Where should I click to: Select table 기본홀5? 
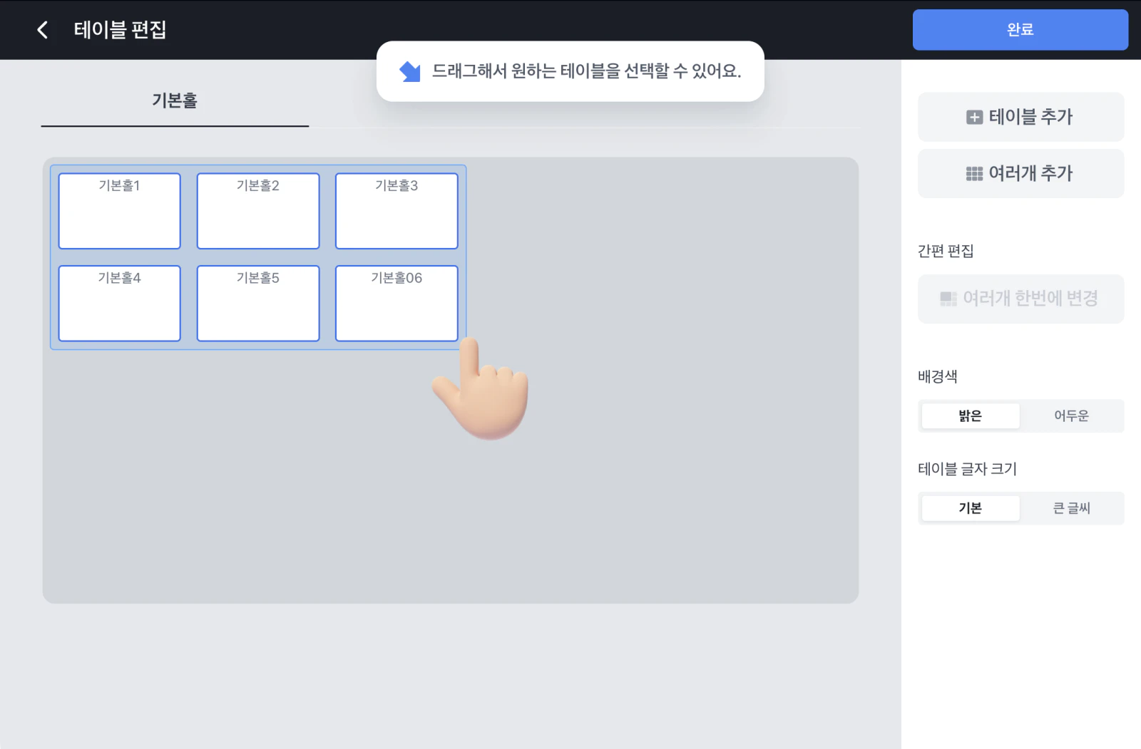[258, 304]
